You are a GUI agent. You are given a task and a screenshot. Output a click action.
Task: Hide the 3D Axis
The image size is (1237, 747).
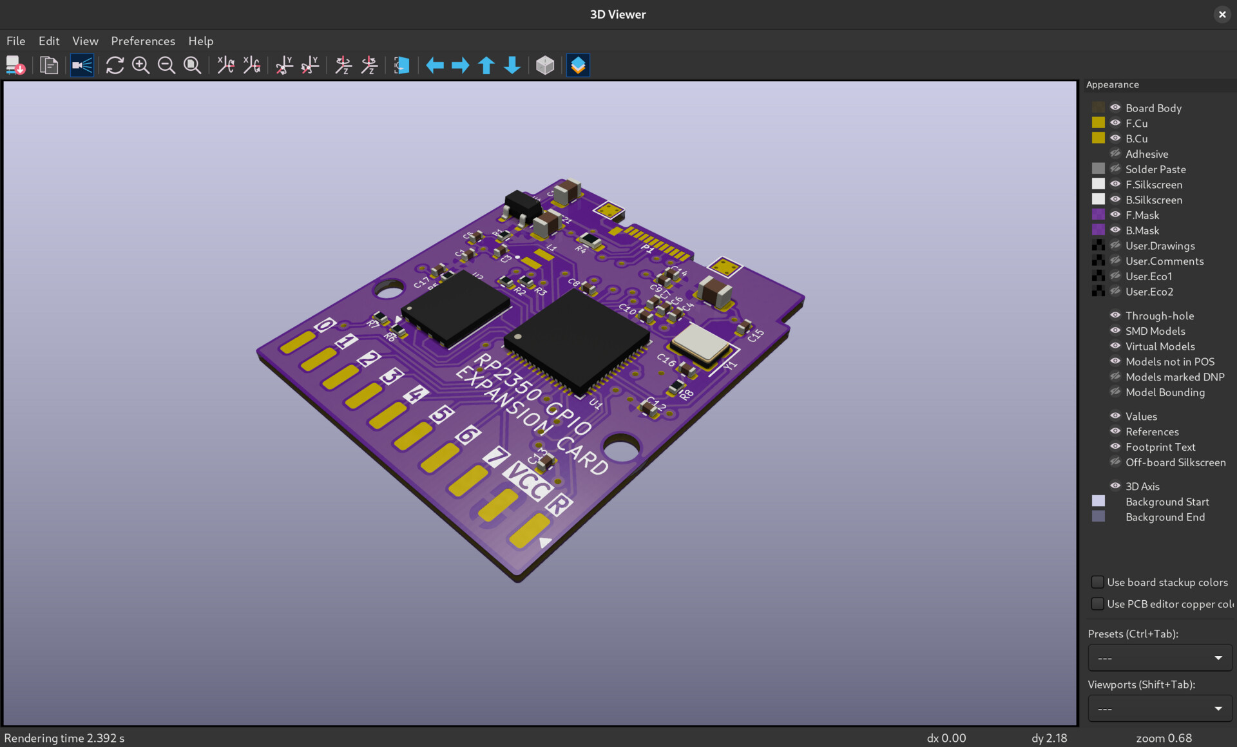(x=1115, y=486)
